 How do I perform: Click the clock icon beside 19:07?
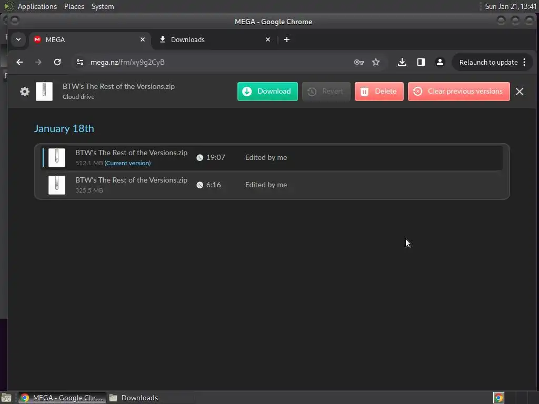click(199, 158)
